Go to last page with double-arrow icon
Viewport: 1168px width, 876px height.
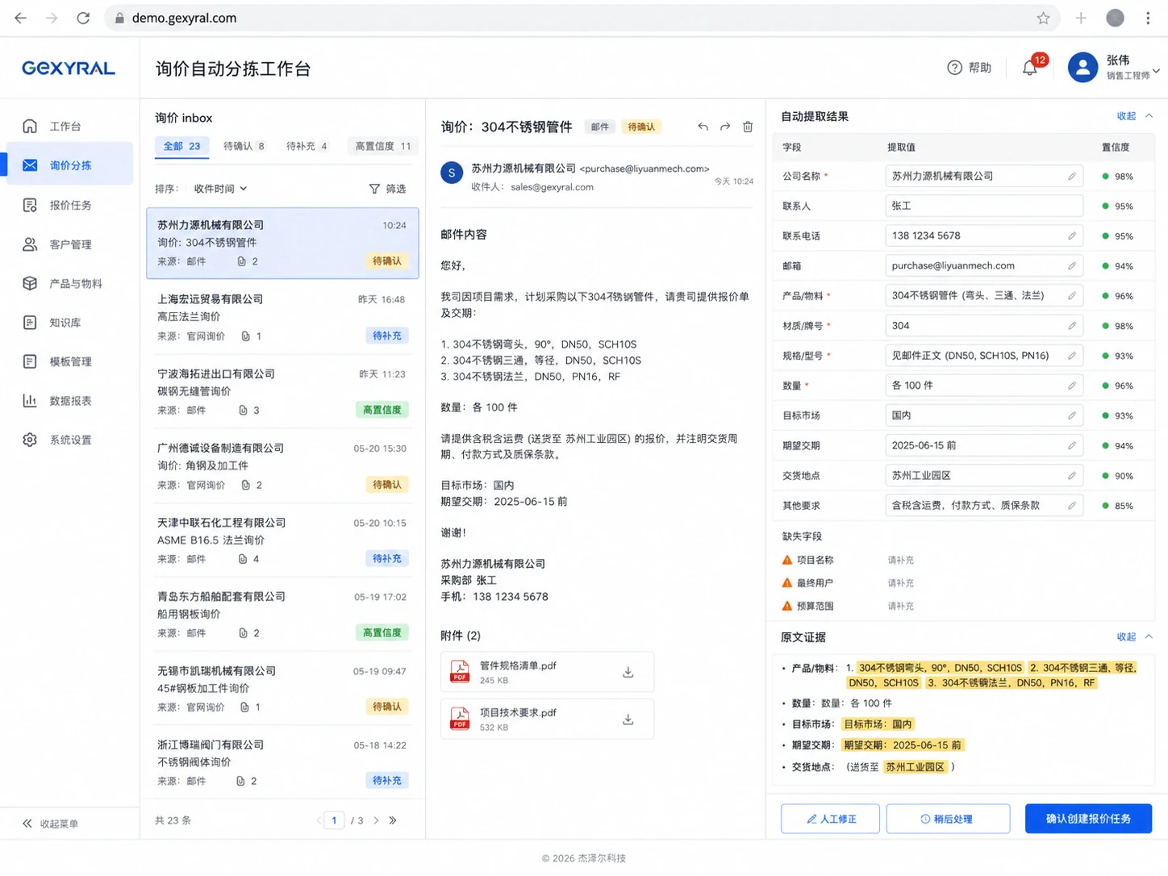click(393, 820)
